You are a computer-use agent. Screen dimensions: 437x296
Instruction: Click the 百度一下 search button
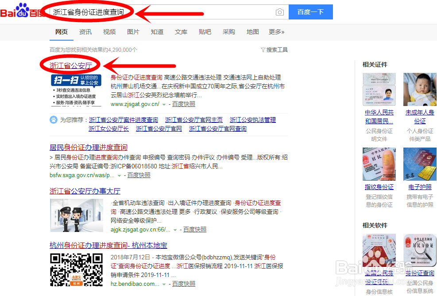click(310, 12)
